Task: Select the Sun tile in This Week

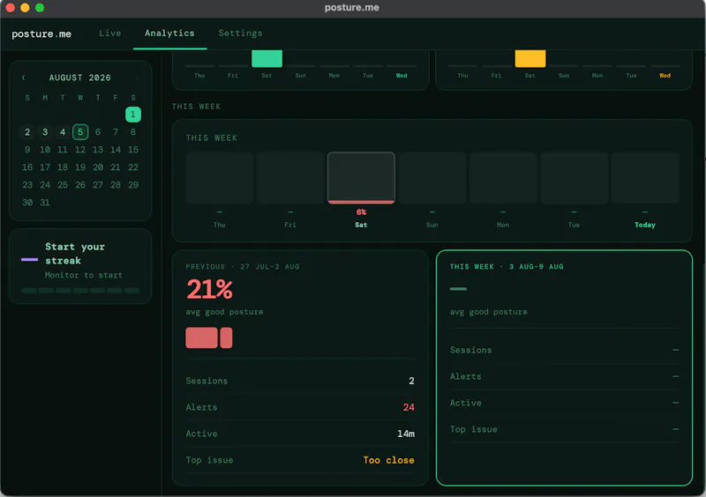Action: [432, 178]
